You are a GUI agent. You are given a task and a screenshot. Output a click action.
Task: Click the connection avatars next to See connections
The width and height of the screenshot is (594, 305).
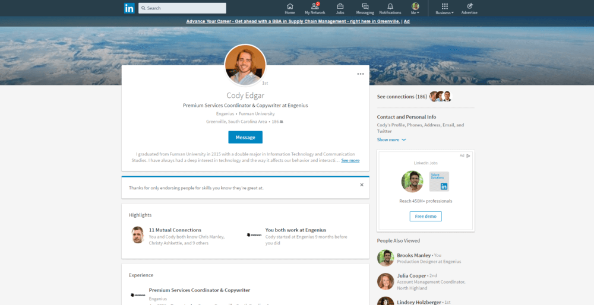coord(440,97)
